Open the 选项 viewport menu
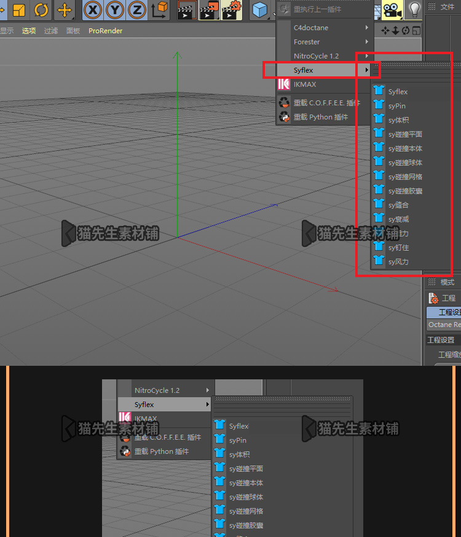The height and width of the screenshot is (537, 461). pyautogui.click(x=29, y=31)
